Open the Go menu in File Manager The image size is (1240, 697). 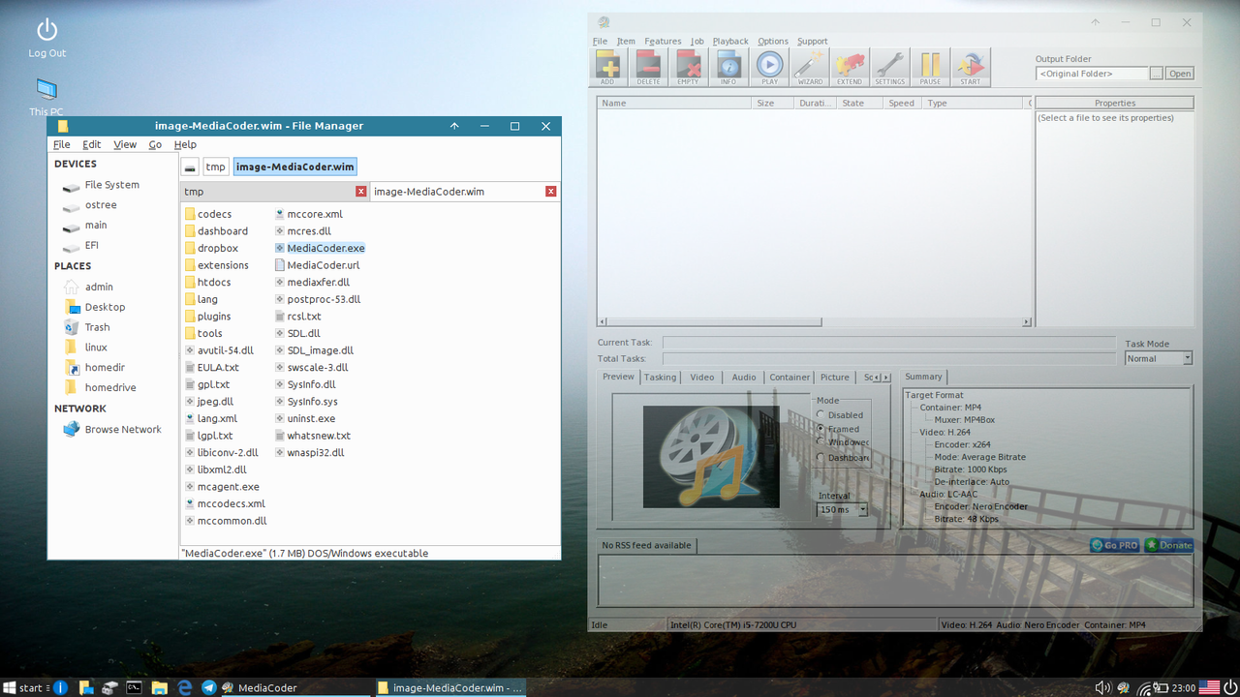(155, 144)
